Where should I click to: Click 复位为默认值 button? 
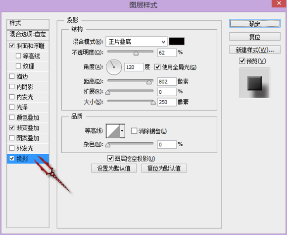tap(164, 168)
